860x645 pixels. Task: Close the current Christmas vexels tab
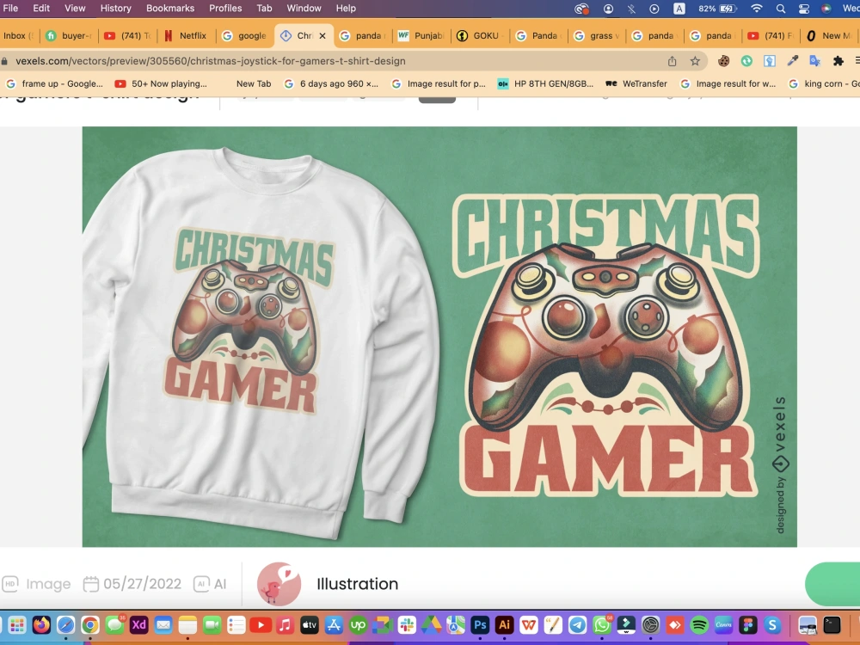click(322, 35)
